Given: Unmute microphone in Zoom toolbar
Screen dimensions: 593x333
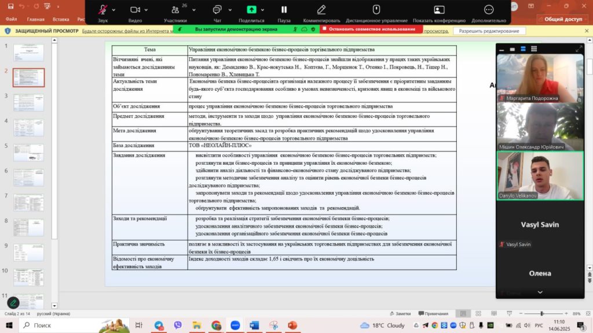Looking at the screenshot, I should pos(103,10).
